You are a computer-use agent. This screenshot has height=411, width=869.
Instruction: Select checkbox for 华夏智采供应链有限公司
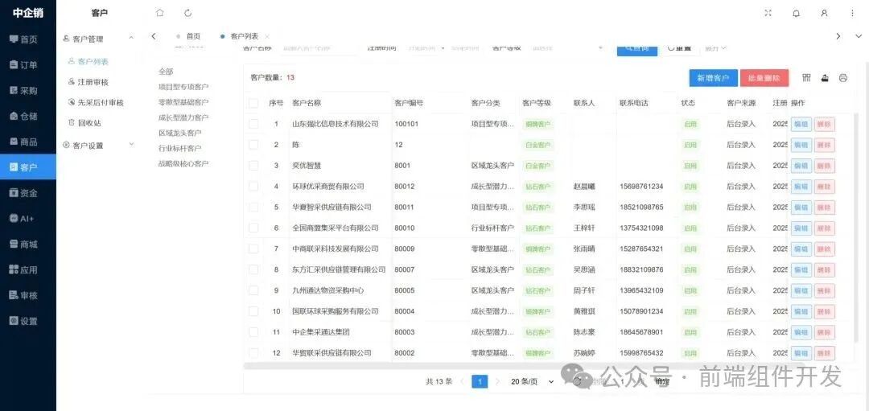tap(253, 208)
